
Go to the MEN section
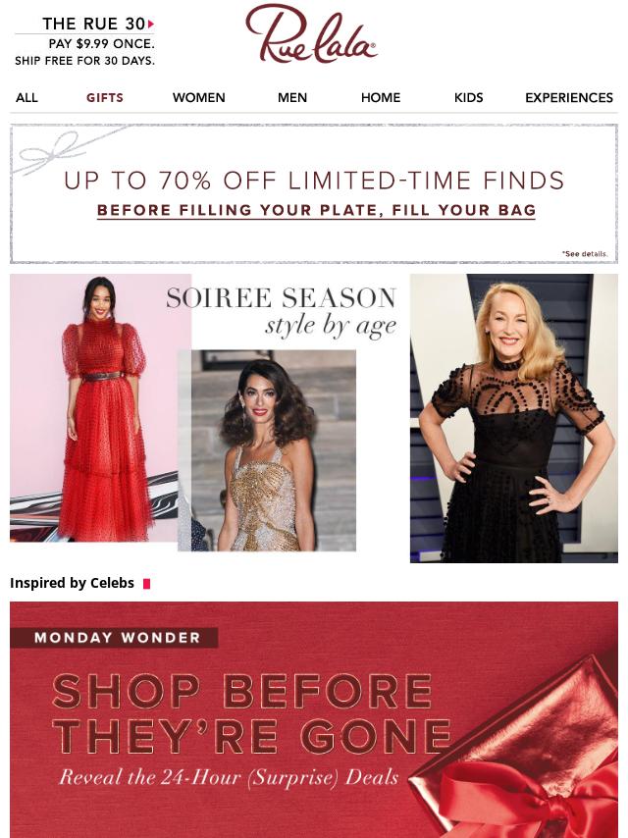292,98
